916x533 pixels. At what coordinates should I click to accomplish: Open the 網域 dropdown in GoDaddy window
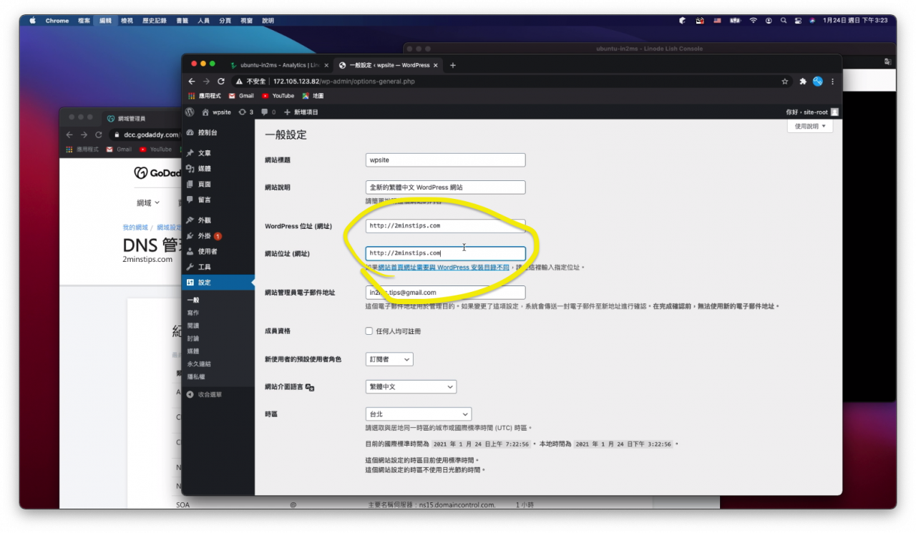(x=148, y=203)
